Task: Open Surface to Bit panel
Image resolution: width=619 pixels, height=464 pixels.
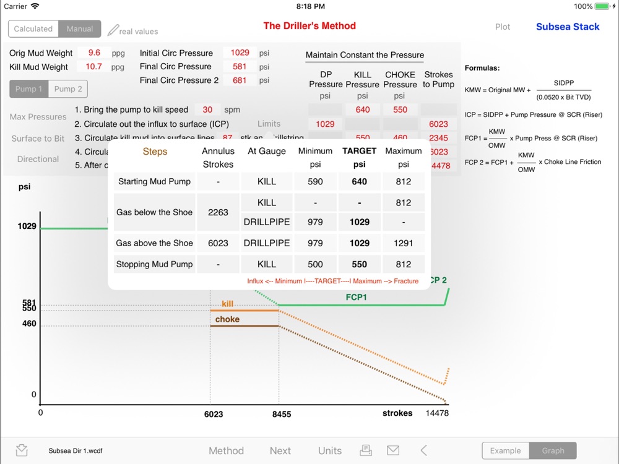Action: pos(38,139)
